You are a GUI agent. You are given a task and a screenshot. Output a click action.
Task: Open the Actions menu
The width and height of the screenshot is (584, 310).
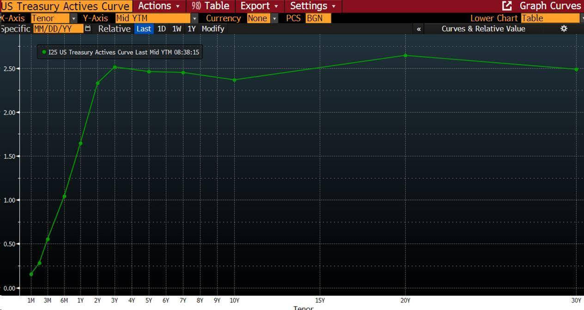point(158,6)
